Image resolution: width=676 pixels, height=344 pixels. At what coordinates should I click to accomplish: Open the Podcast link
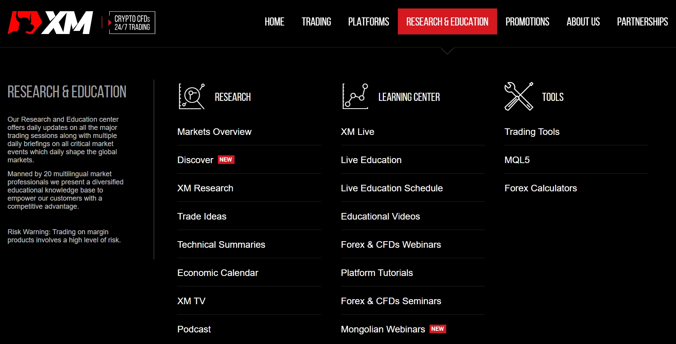[x=194, y=329]
